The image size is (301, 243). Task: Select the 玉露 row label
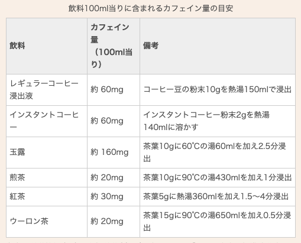click(17, 152)
